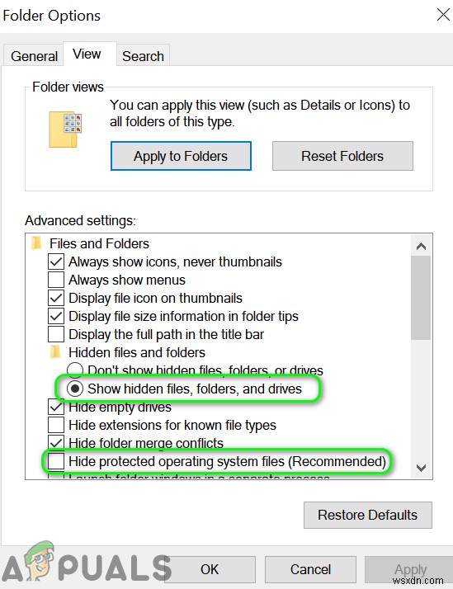The image size is (453, 589).
Task: Click the scroll down arrow in Advanced settings
Action: click(x=421, y=468)
